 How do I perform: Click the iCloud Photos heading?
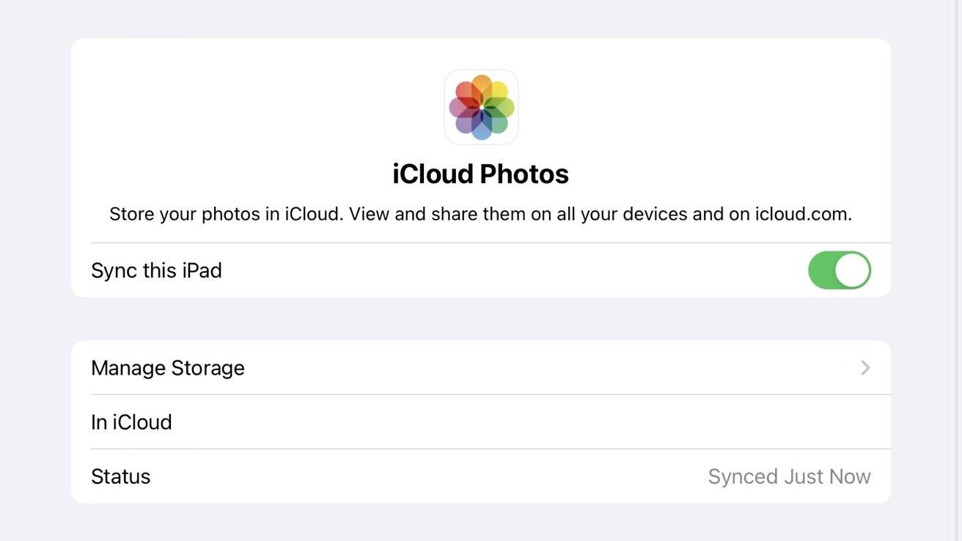(481, 174)
